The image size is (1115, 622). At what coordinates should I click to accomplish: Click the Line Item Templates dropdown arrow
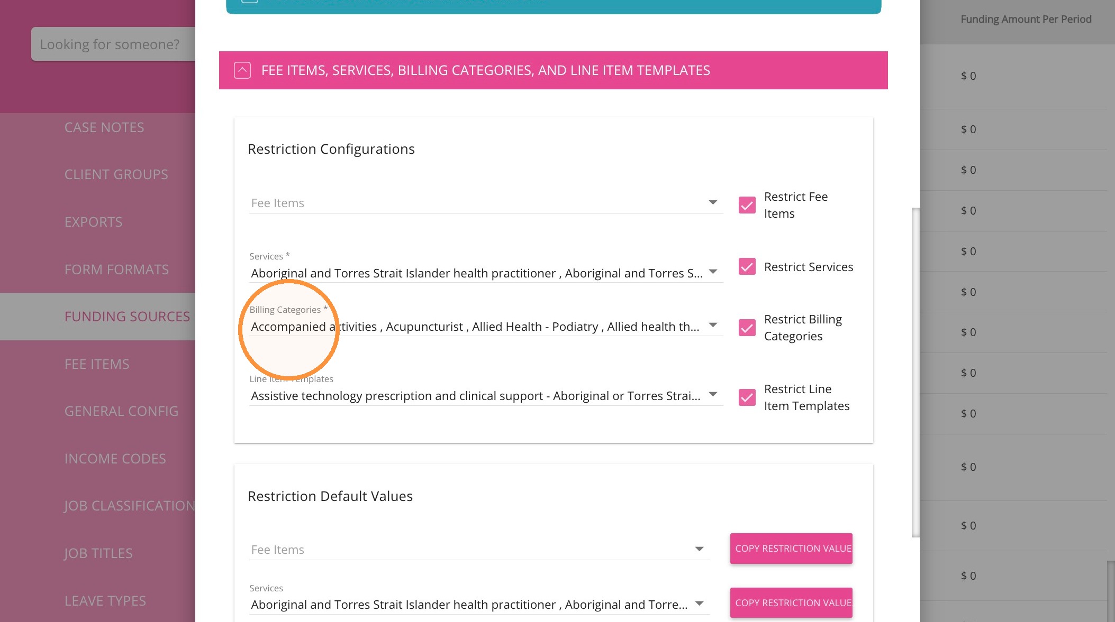tap(713, 395)
